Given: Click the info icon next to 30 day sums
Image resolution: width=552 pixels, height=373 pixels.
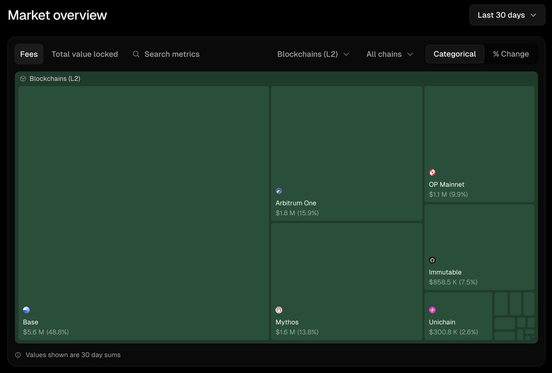Looking at the screenshot, I should 18,355.
